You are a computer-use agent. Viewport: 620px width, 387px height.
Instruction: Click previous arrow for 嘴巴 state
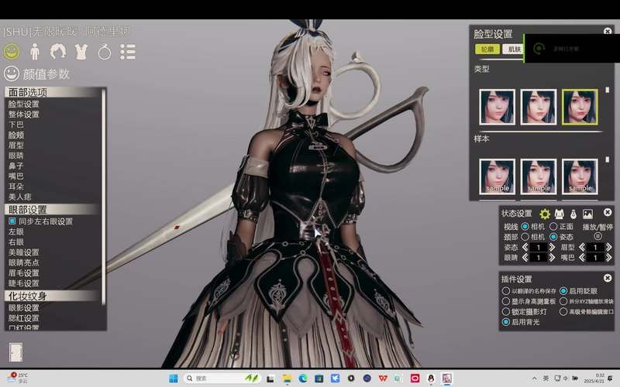(582, 258)
